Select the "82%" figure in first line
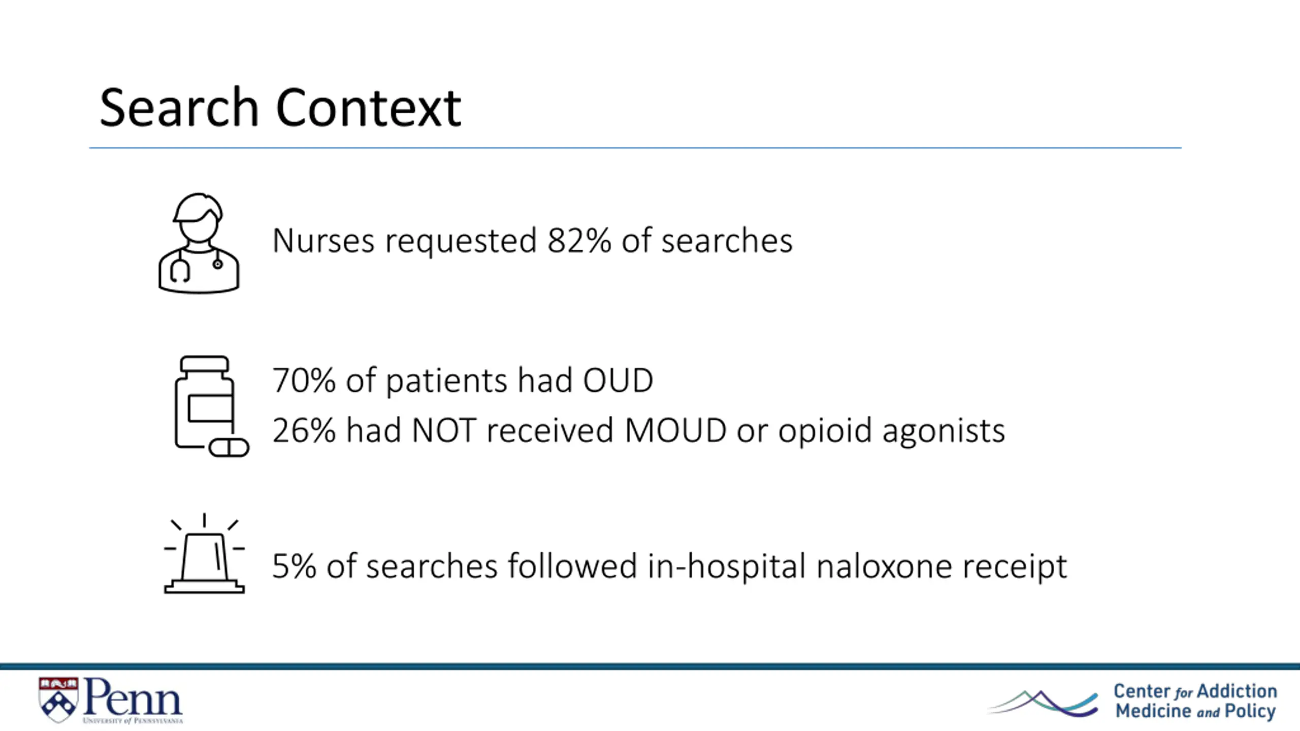This screenshot has height=731, width=1300. coord(579,240)
